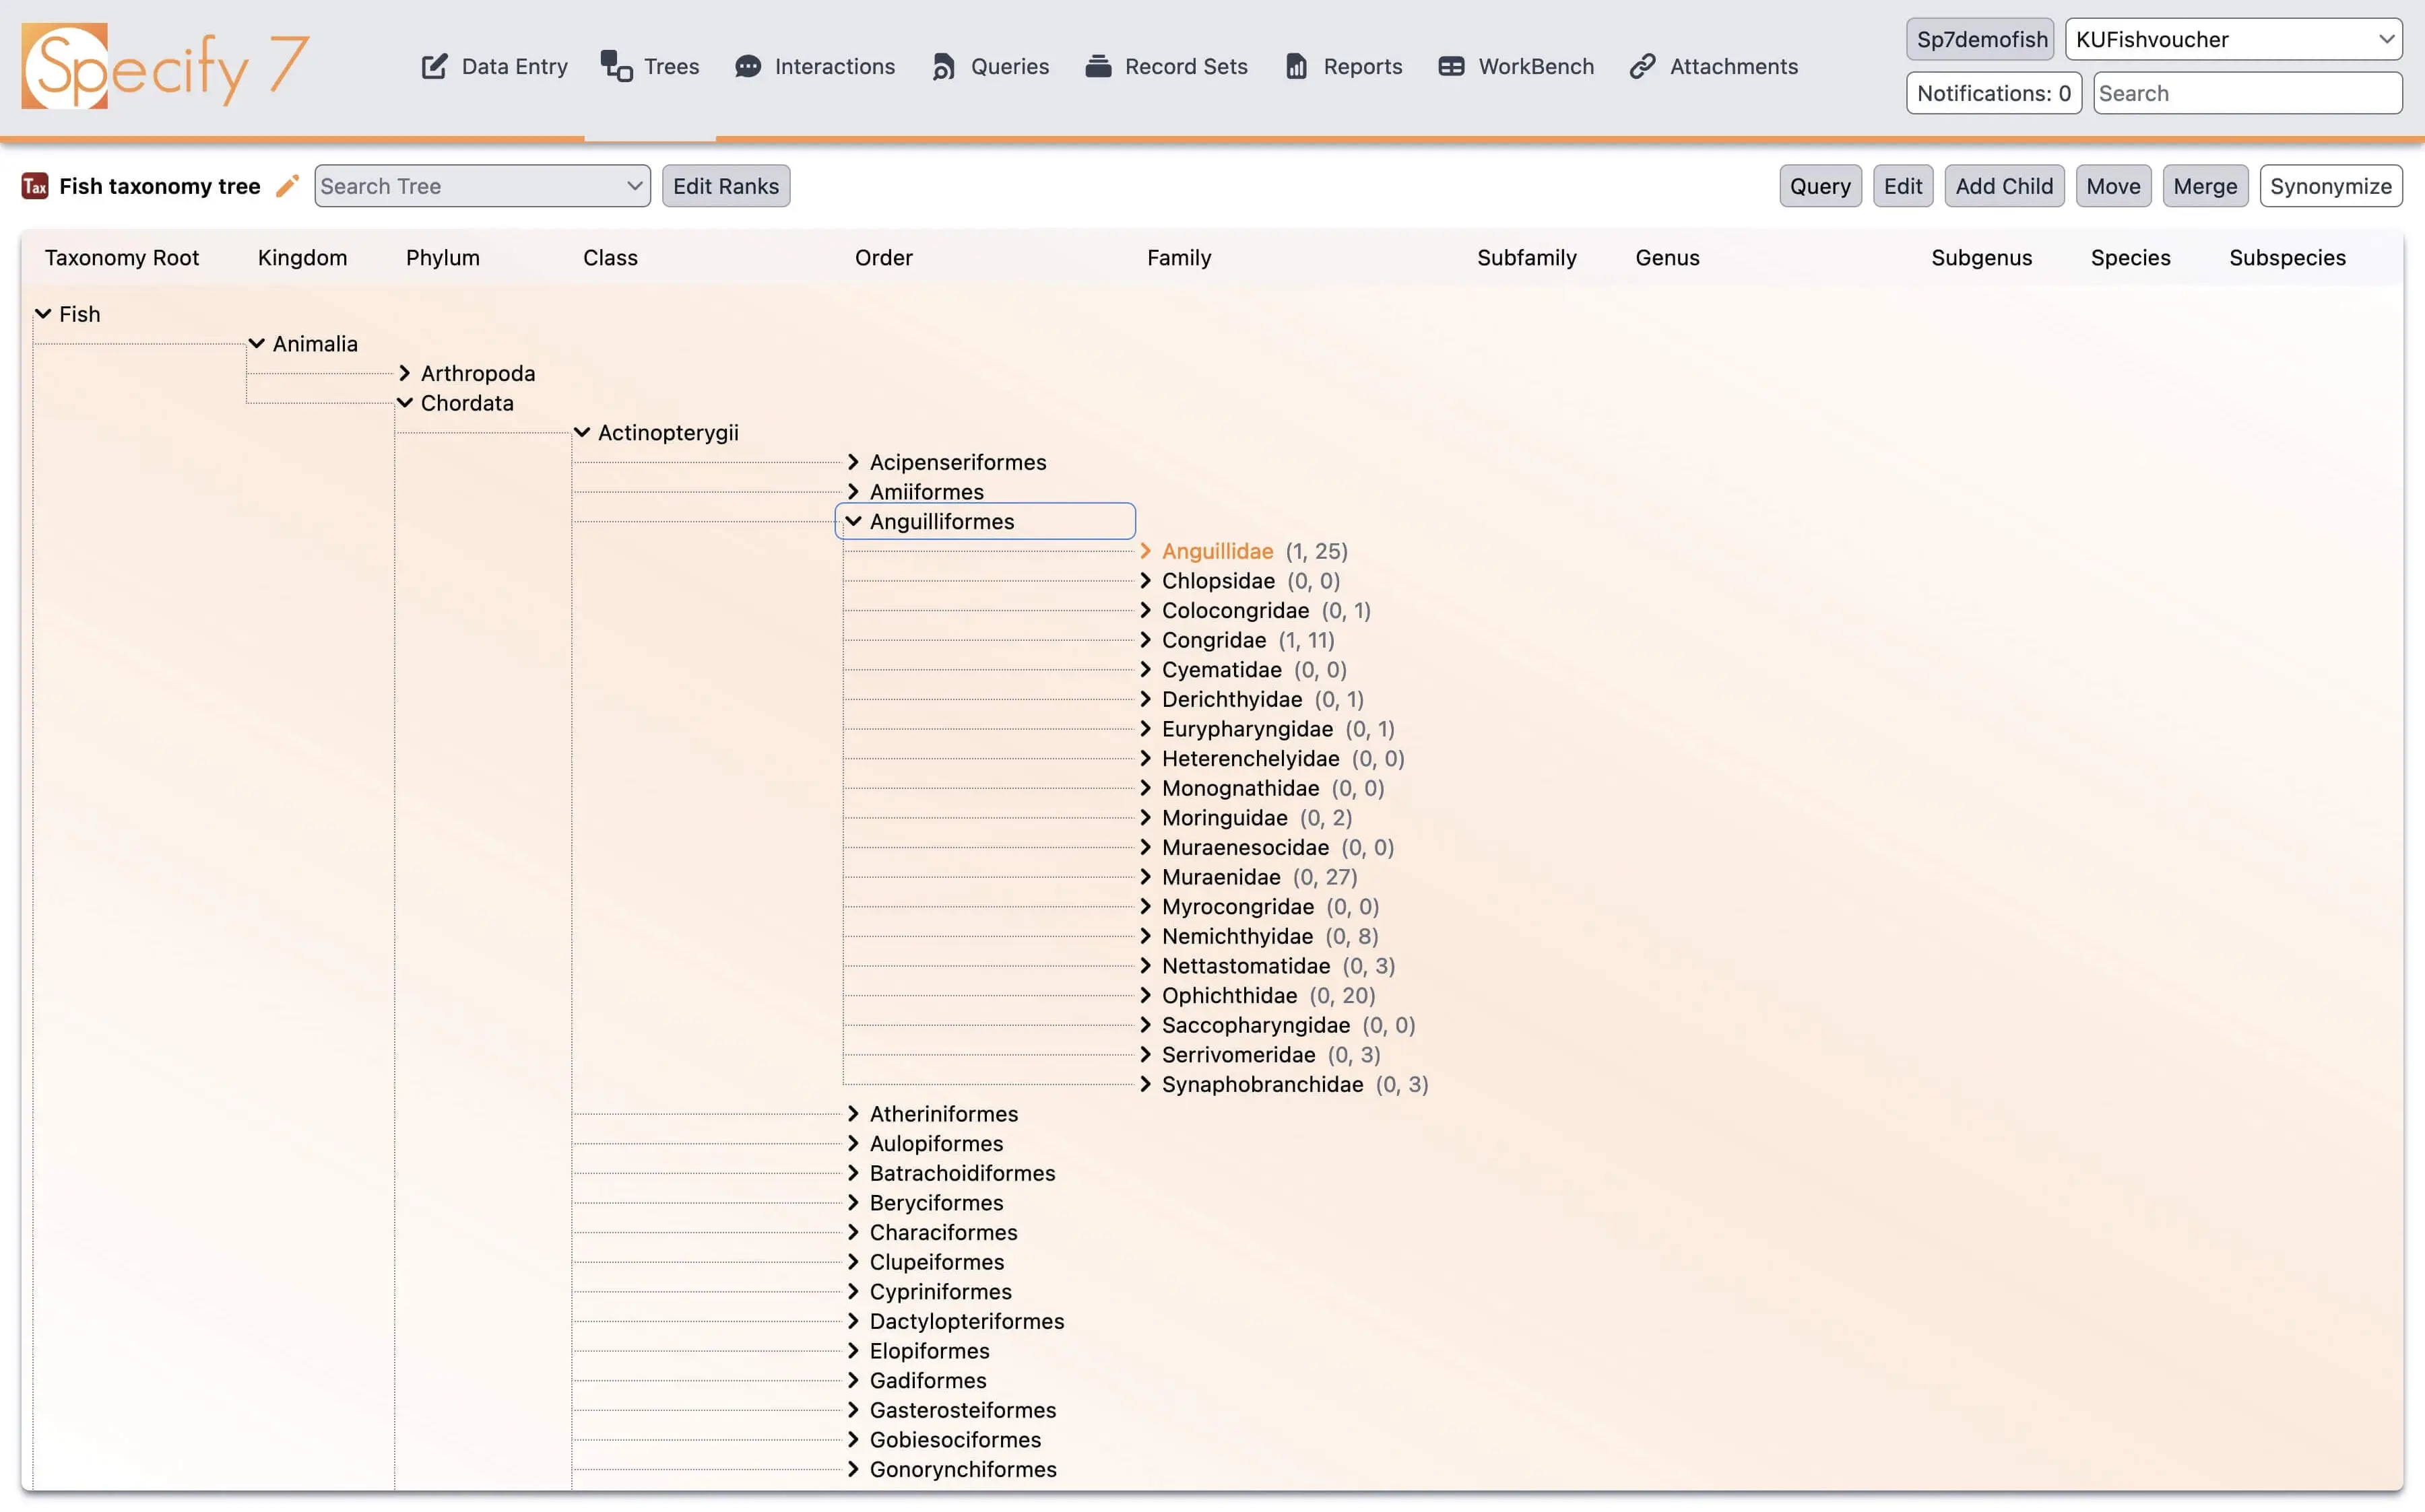This screenshot has width=2425, height=1512.
Task: Expand the Muraenidae family node
Action: [x=1145, y=877]
